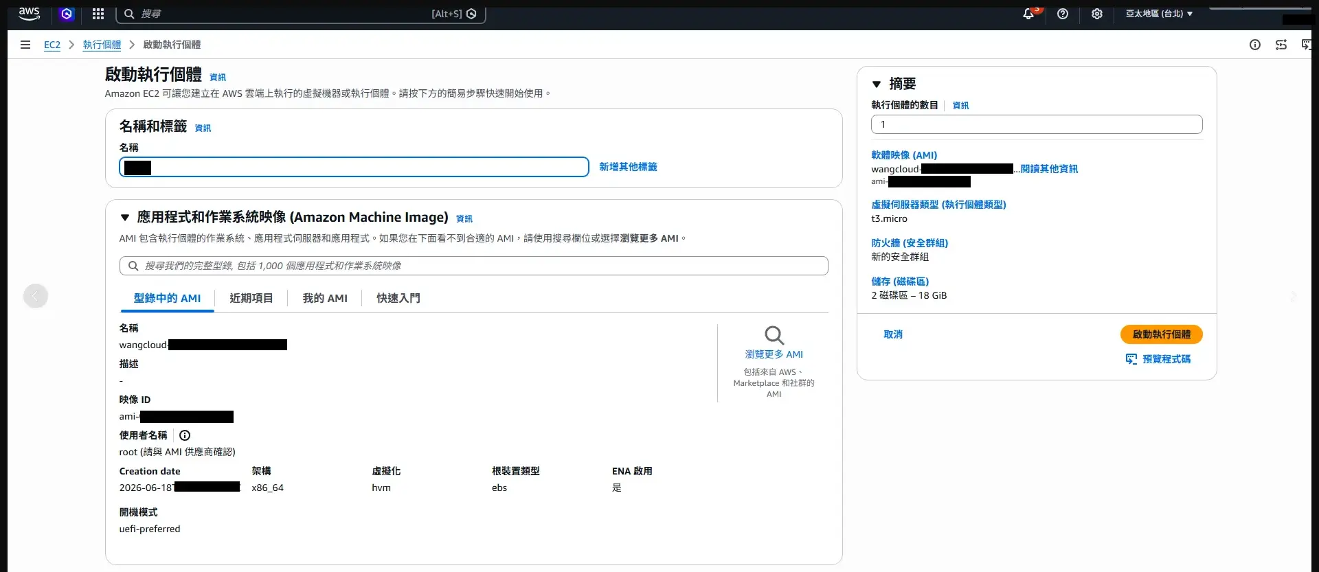This screenshot has height=572, width=1319.
Task: Click the magnifier in AMI search box
Action: coord(133,266)
